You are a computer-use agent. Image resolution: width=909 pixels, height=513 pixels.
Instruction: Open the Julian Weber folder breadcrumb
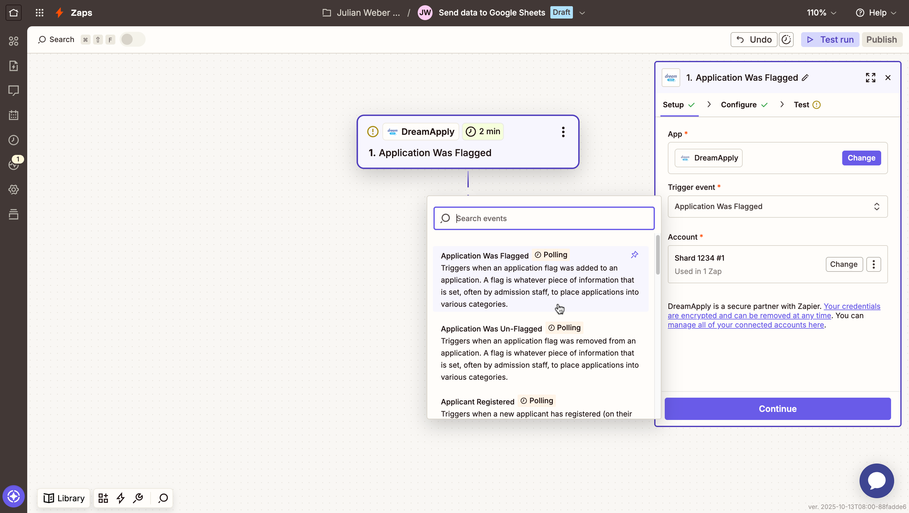361,13
